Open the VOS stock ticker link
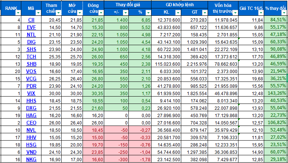288x163 pixels. (31, 71)
